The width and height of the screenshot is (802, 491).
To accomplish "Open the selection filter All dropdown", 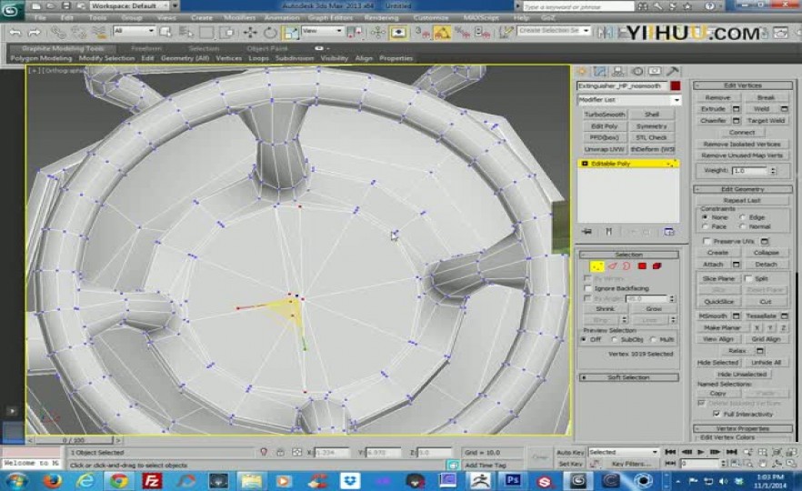I will tap(134, 31).
